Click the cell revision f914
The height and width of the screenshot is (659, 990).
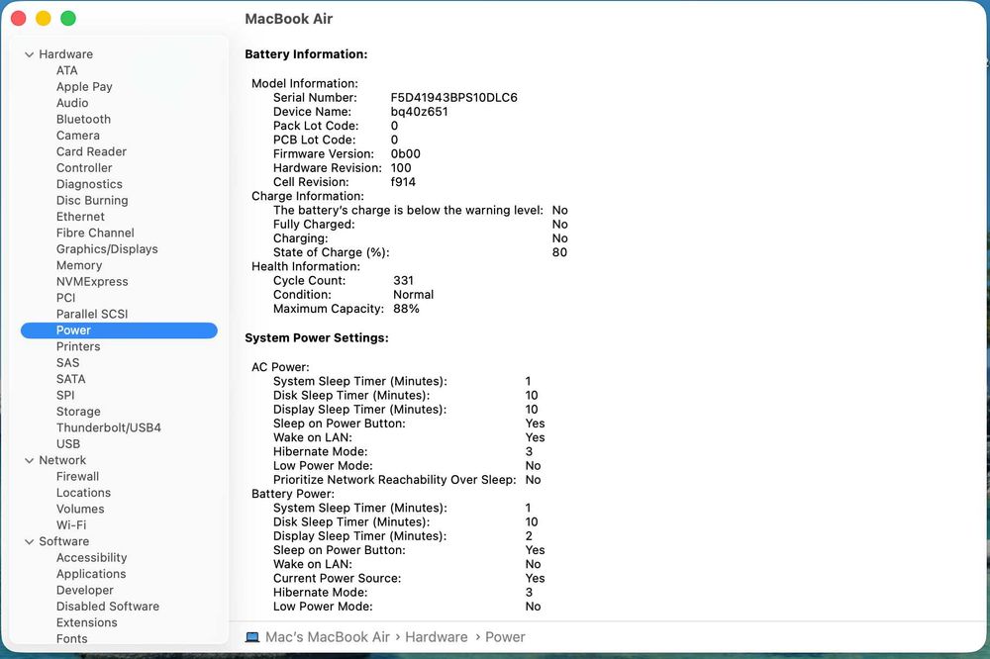(x=403, y=182)
